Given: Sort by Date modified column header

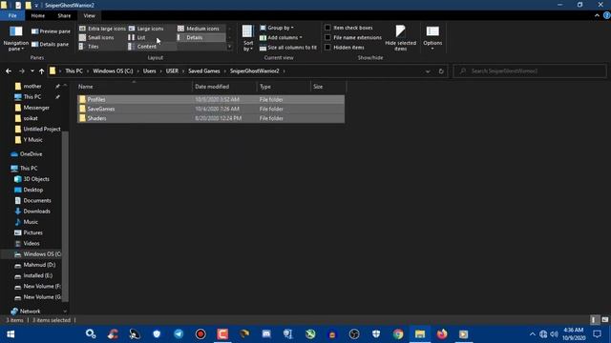Looking at the screenshot, I should [x=224, y=87].
